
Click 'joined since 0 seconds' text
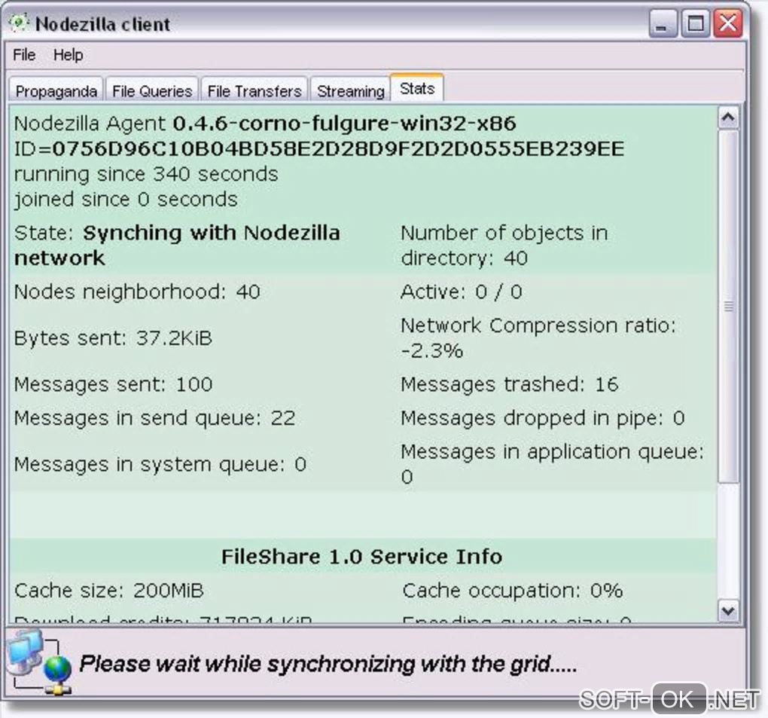(126, 200)
